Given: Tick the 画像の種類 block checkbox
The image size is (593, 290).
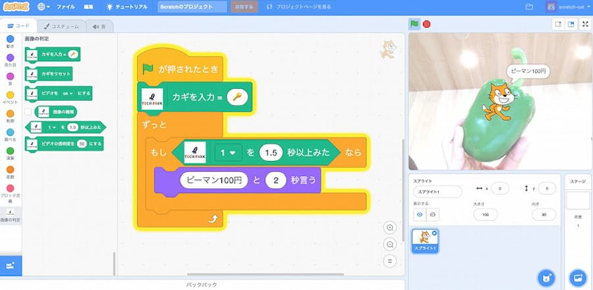Looking at the screenshot, I should [x=28, y=112].
